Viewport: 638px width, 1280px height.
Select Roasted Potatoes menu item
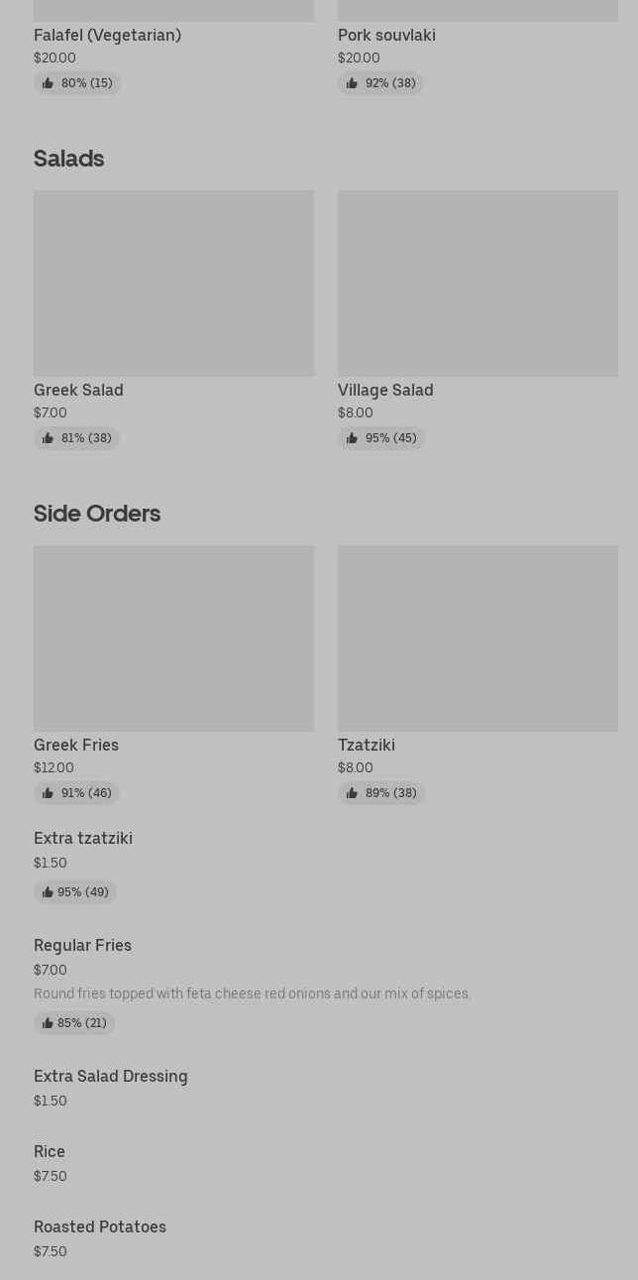click(100, 1227)
